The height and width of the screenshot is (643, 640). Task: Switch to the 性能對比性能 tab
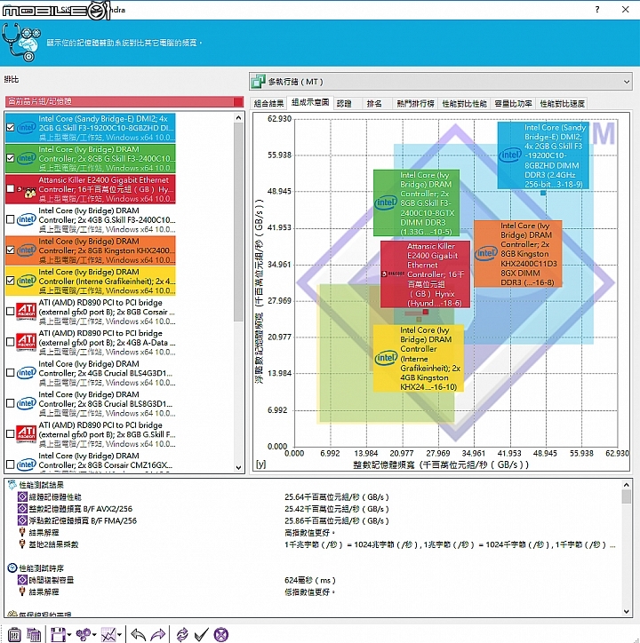click(464, 103)
